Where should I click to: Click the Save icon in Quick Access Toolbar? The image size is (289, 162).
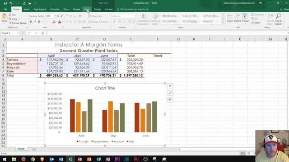coord(5,3)
